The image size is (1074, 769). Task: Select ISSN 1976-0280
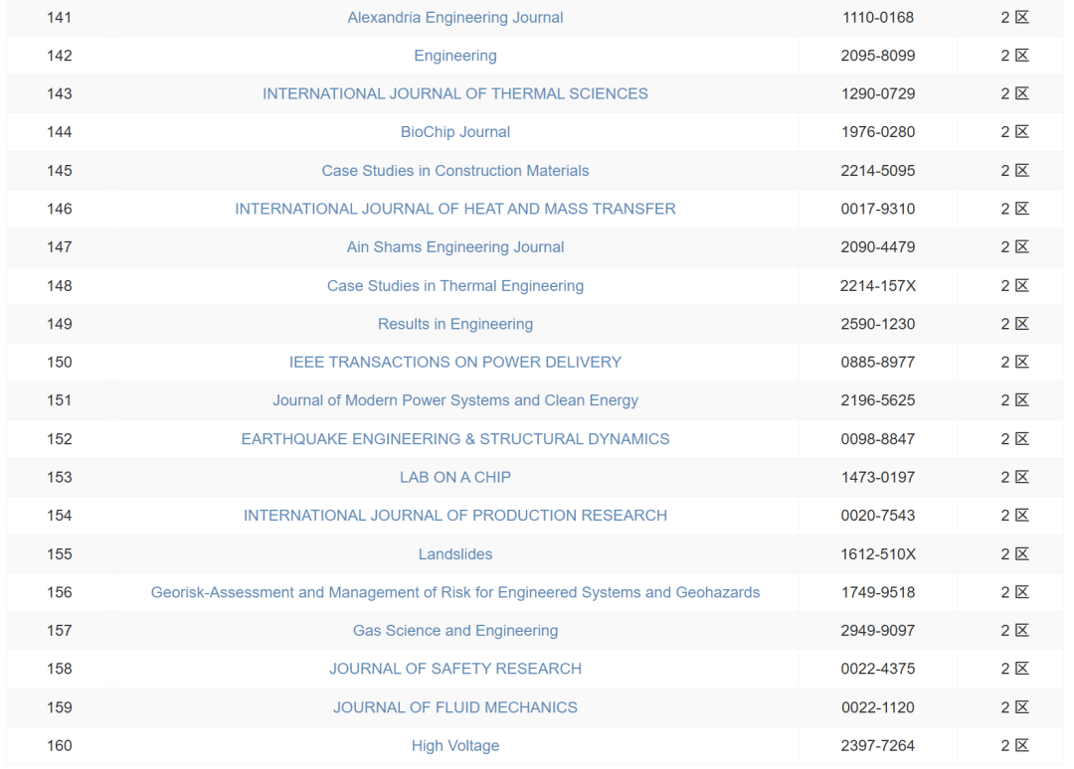coord(877,132)
